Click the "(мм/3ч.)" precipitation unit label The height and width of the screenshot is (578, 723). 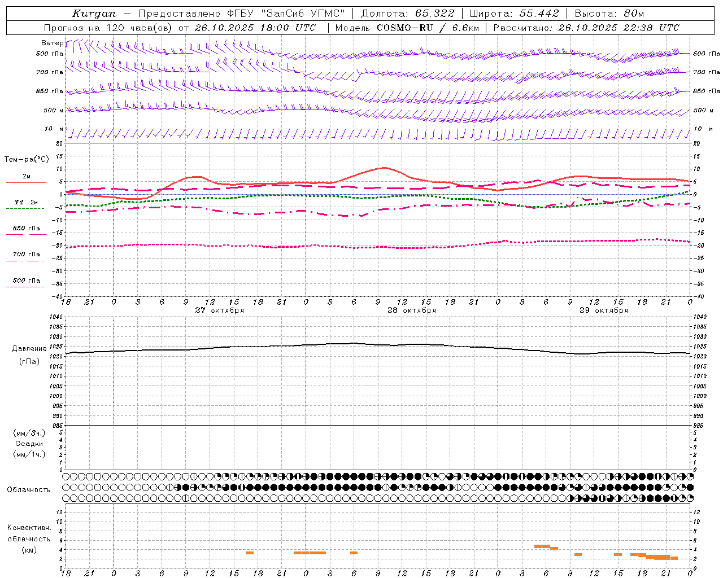(x=29, y=433)
